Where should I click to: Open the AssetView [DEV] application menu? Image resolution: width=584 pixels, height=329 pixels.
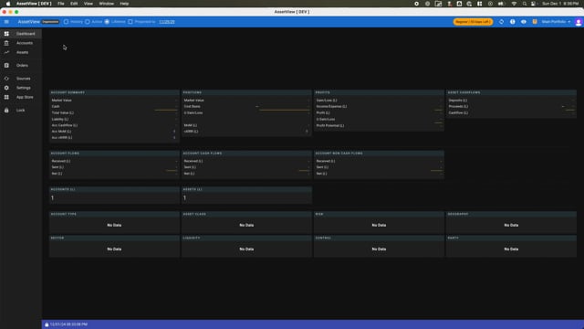(34, 4)
